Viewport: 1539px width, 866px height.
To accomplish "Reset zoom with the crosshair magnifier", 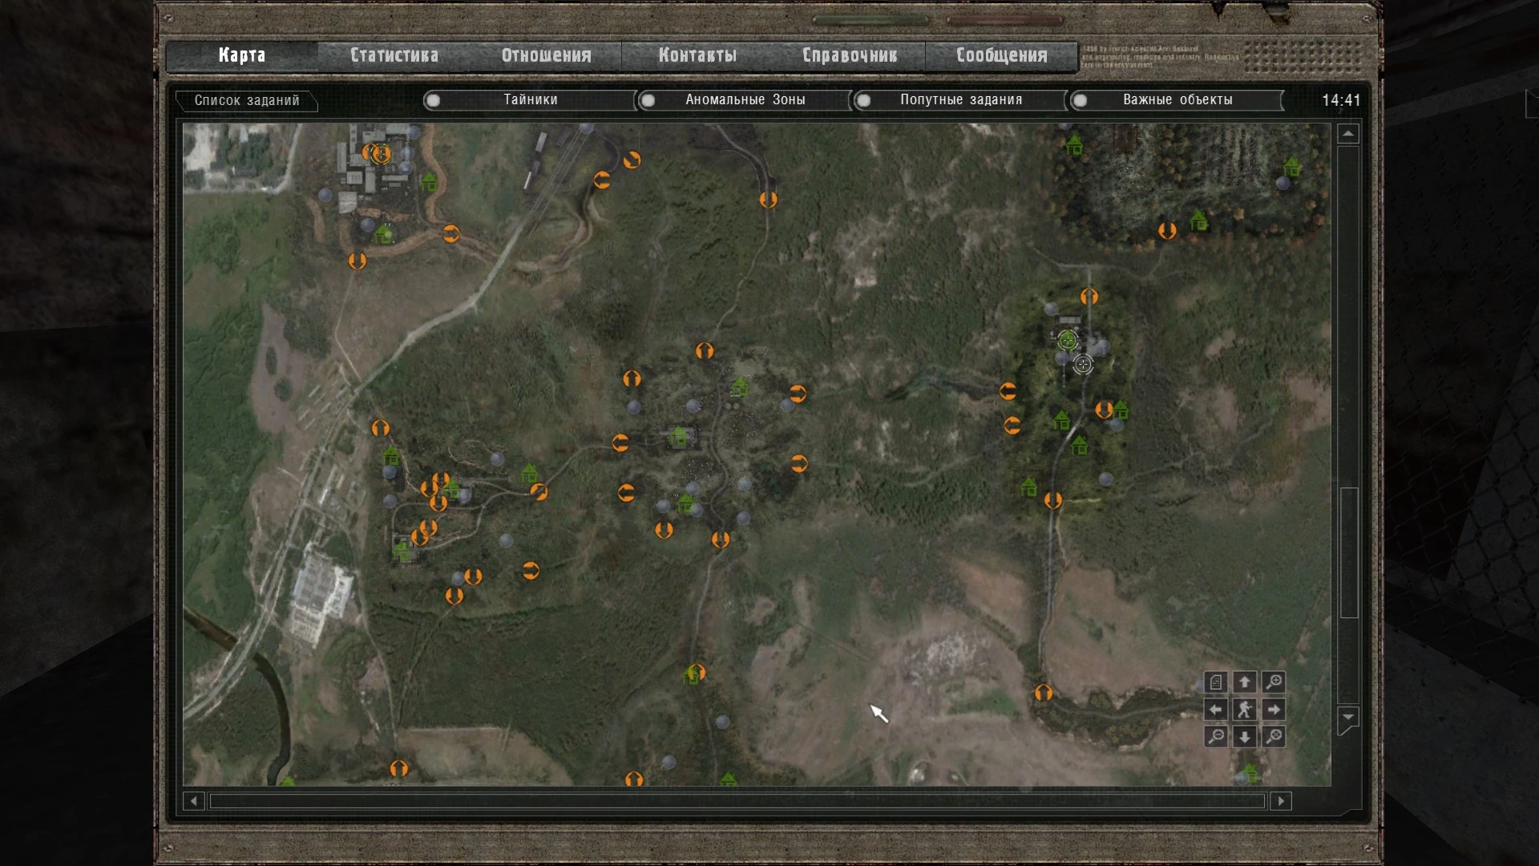I will pos(1274,737).
